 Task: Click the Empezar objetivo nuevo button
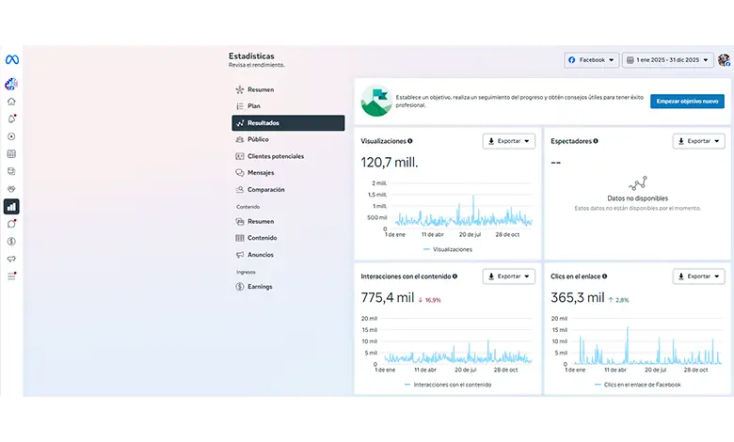pyautogui.click(x=687, y=101)
